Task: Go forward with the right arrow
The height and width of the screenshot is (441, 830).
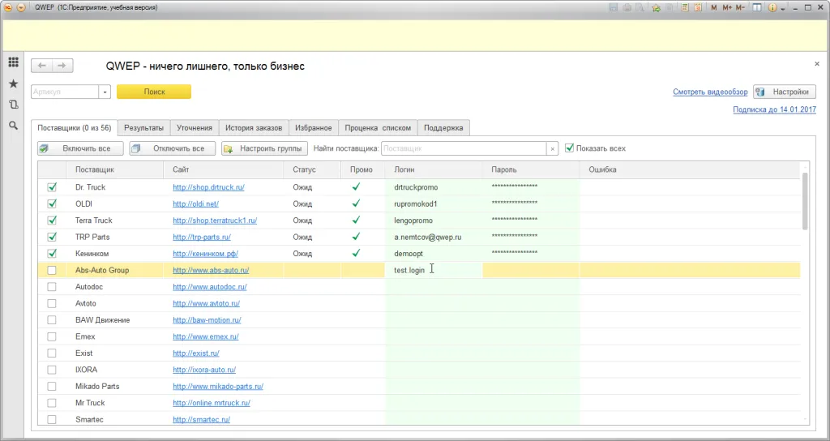Action: click(x=62, y=66)
